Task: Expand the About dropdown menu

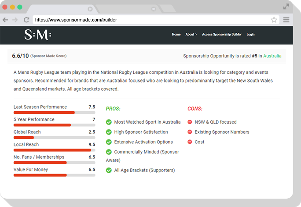Action: (x=191, y=35)
